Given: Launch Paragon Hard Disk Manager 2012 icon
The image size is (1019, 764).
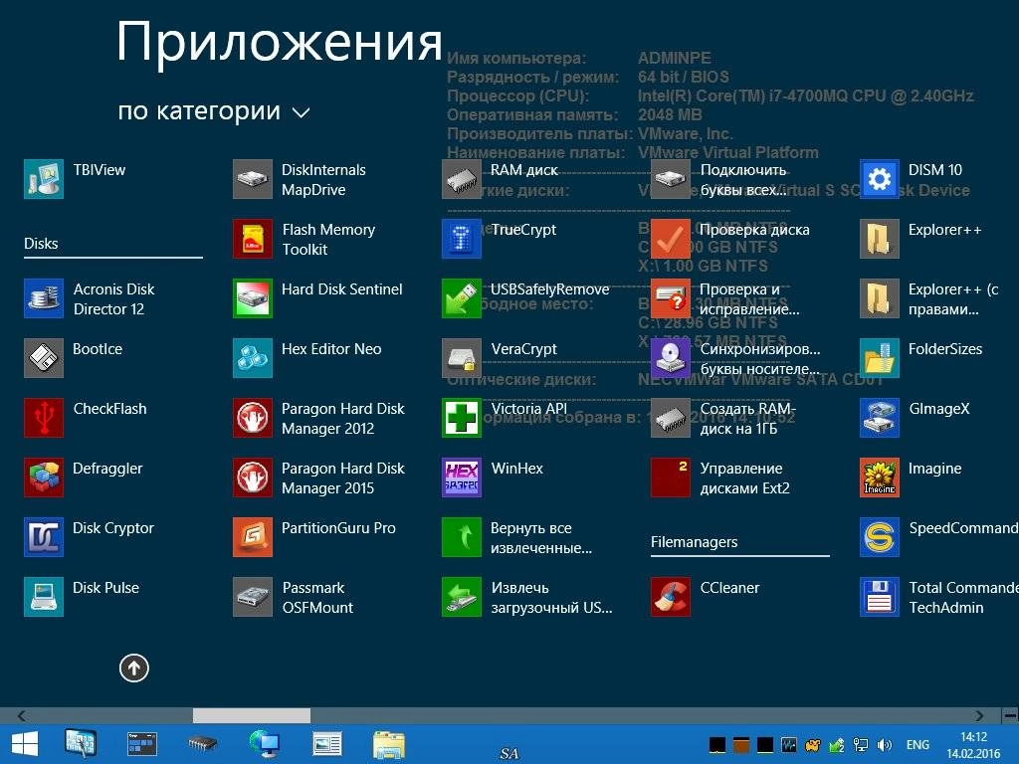Looking at the screenshot, I should 253,418.
